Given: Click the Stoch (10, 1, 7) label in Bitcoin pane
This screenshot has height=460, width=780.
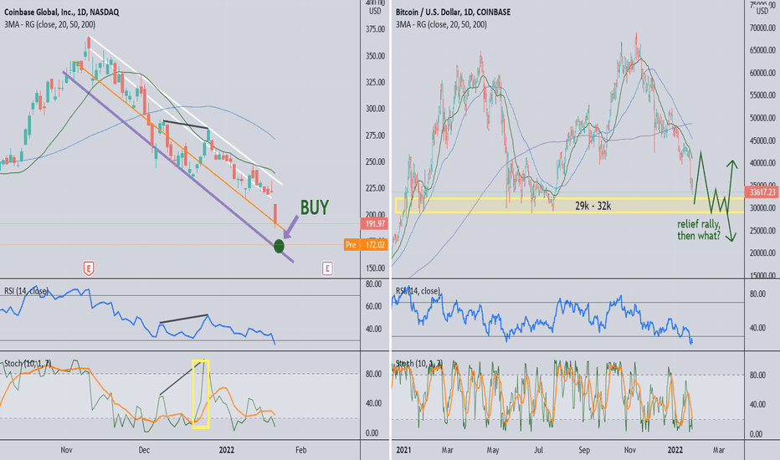Looking at the screenshot, I should tap(419, 364).
